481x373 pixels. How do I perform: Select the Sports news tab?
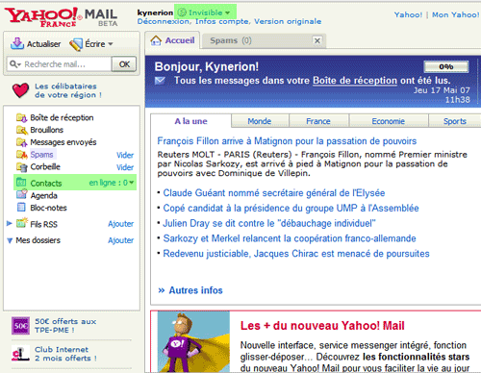pyautogui.click(x=455, y=121)
